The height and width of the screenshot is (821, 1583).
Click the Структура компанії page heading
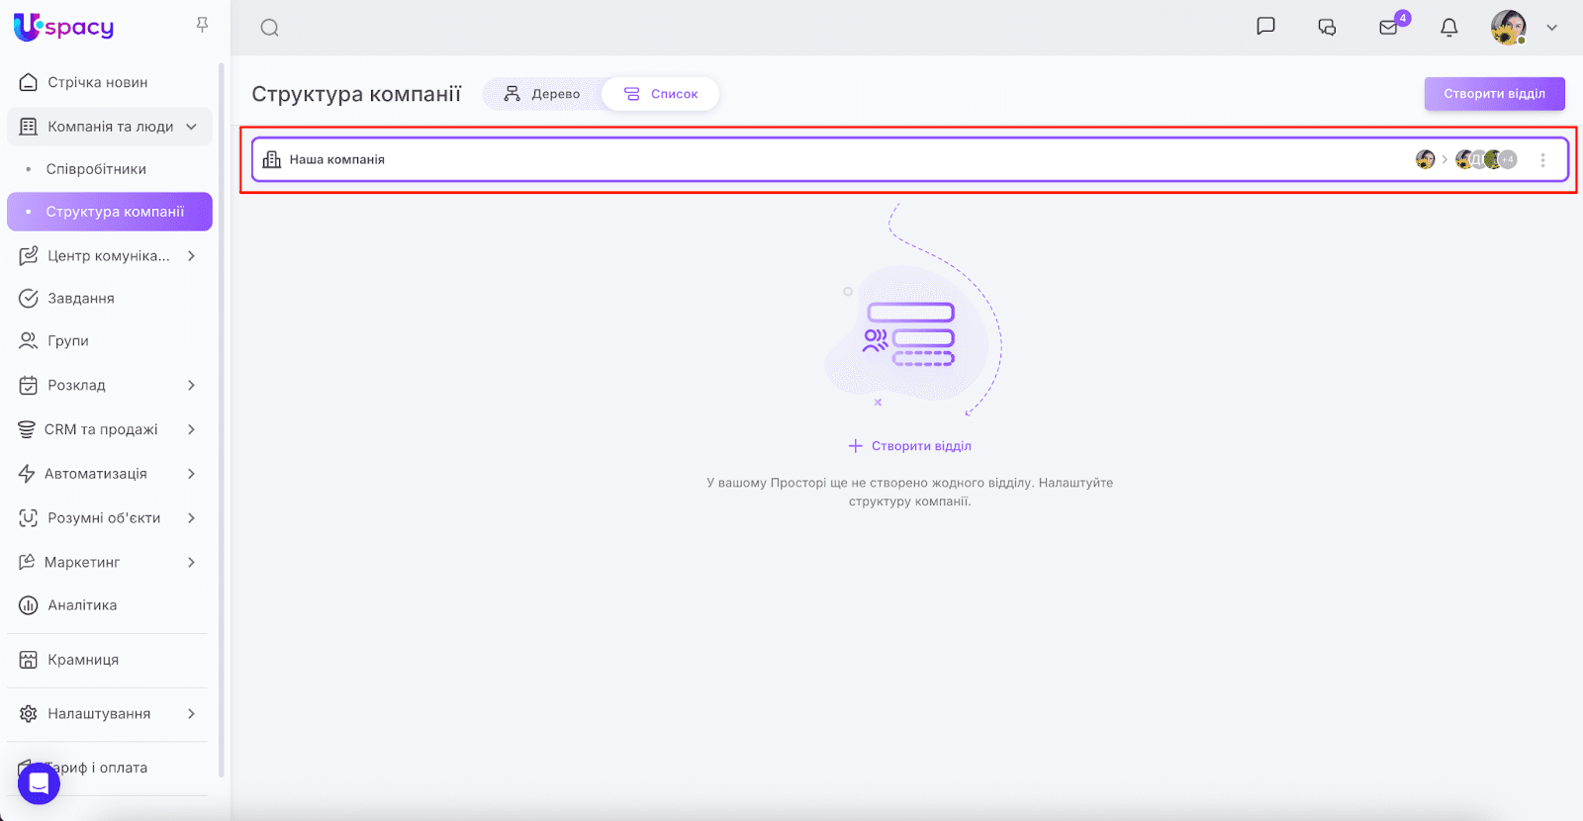click(356, 94)
